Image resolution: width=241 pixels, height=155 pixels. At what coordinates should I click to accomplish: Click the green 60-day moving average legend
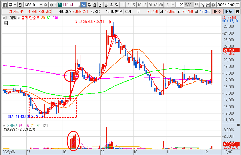click(49, 18)
